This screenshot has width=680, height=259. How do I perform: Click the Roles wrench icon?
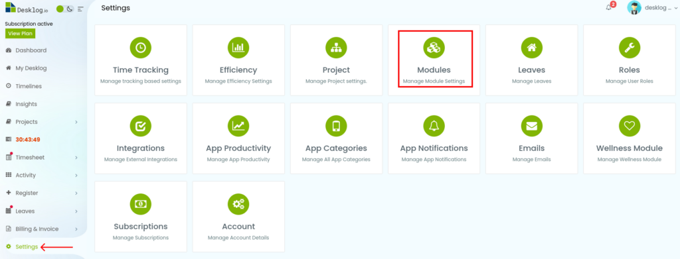coord(630,48)
